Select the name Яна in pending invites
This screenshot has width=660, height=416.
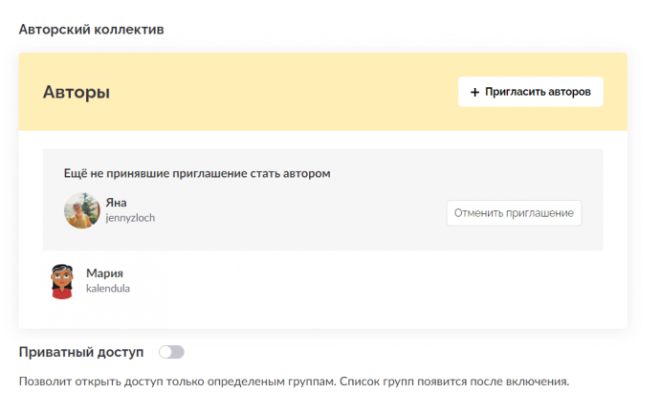point(116,203)
